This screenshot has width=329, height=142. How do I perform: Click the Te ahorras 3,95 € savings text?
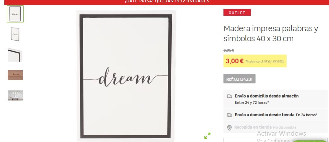265,62
